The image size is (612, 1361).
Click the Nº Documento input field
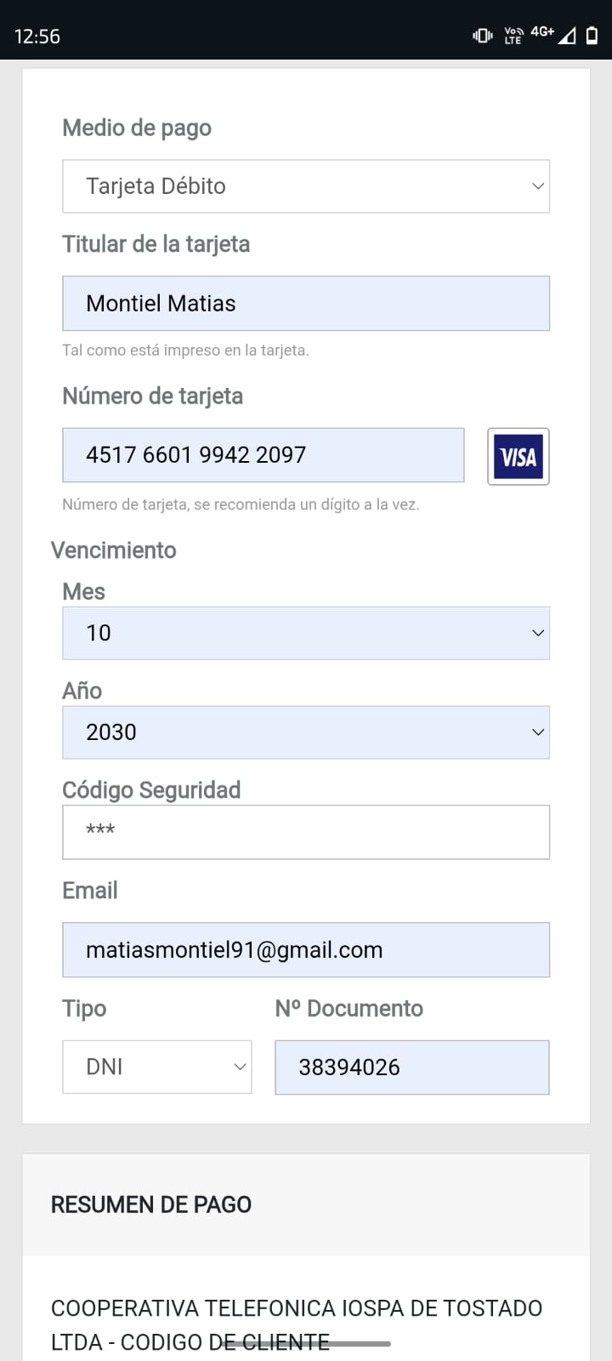(x=411, y=1068)
